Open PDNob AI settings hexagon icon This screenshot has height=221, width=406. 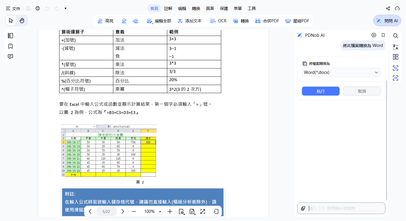click(374, 35)
